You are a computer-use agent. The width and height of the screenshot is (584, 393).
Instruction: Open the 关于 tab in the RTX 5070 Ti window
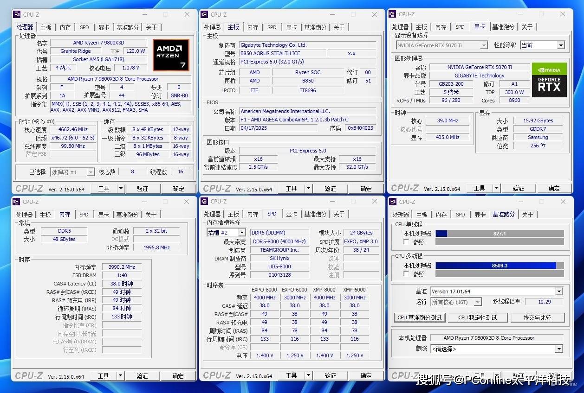pyautogui.click(x=527, y=27)
